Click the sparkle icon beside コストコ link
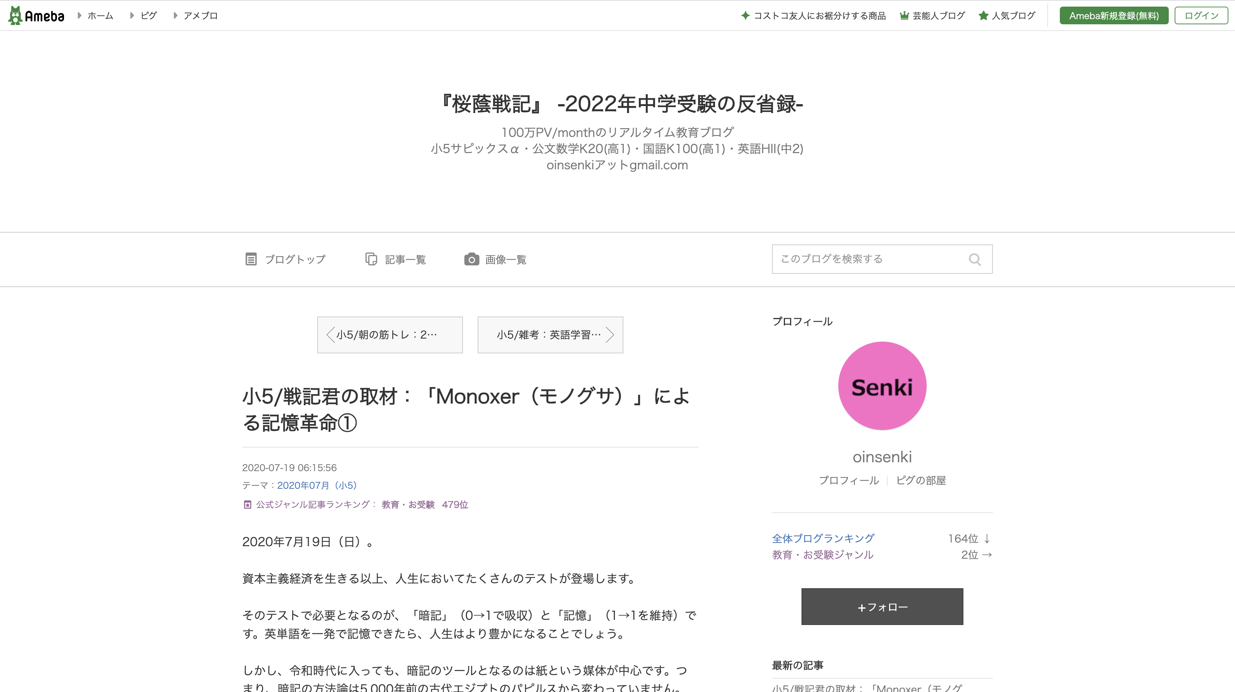The height and width of the screenshot is (692, 1235). coord(746,16)
